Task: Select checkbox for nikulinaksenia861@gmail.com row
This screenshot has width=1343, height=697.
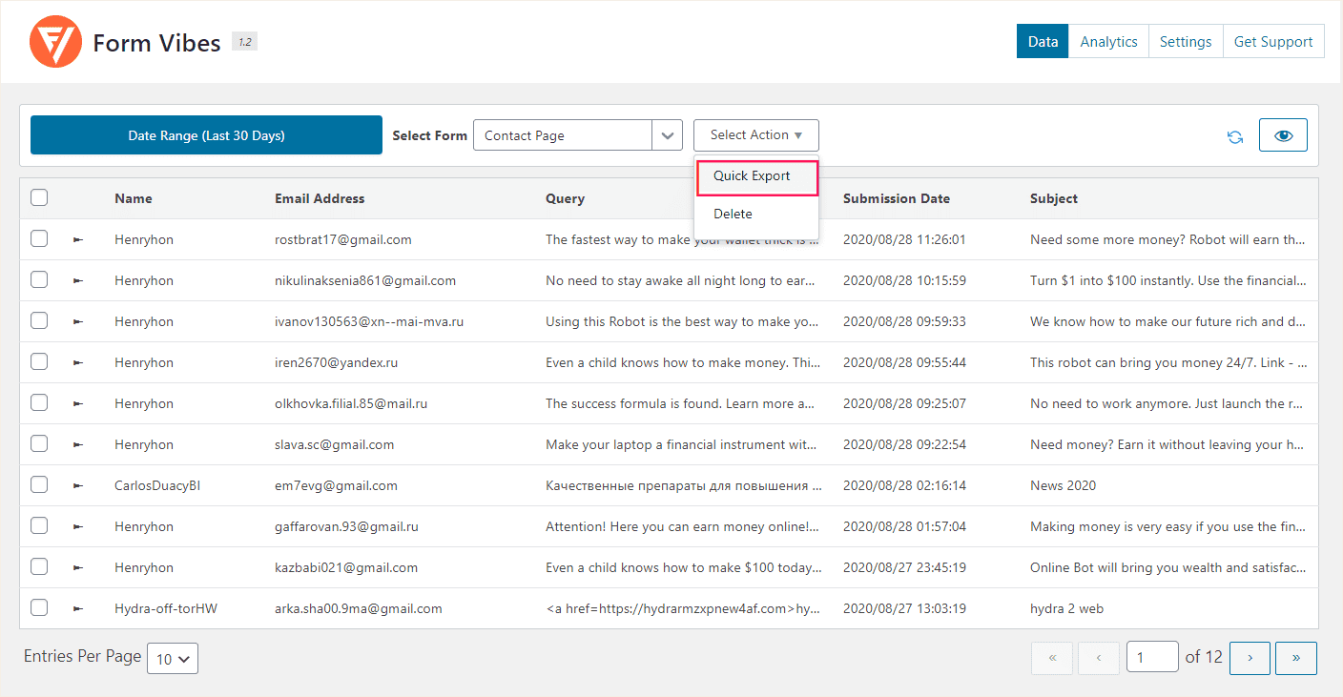Action: [x=39, y=280]
